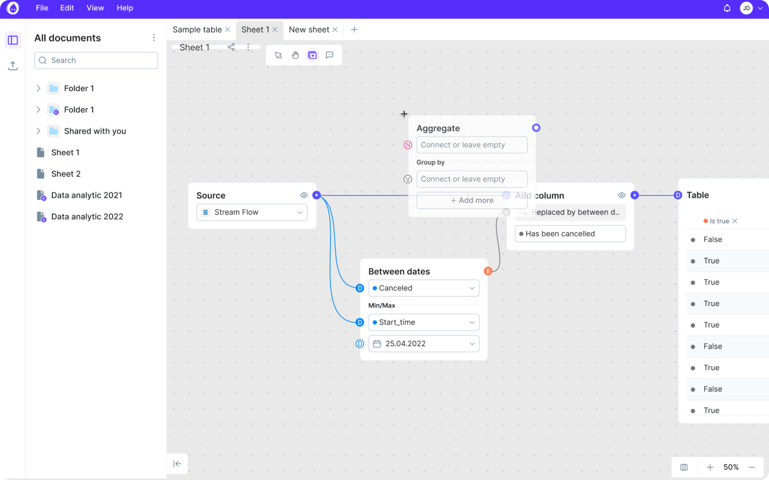Image resolution: width=769 pixels, height=480 pixels.
Task: Open Data analytic 2022 document
Action: pyautogui.click(x=87, y=216)
